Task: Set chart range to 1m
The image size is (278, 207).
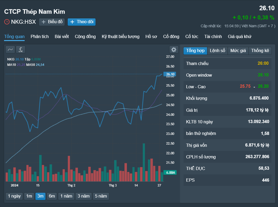Action: tap(29, 196)
